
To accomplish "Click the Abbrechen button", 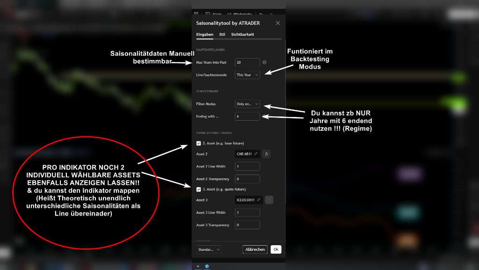I will [255, 249].
